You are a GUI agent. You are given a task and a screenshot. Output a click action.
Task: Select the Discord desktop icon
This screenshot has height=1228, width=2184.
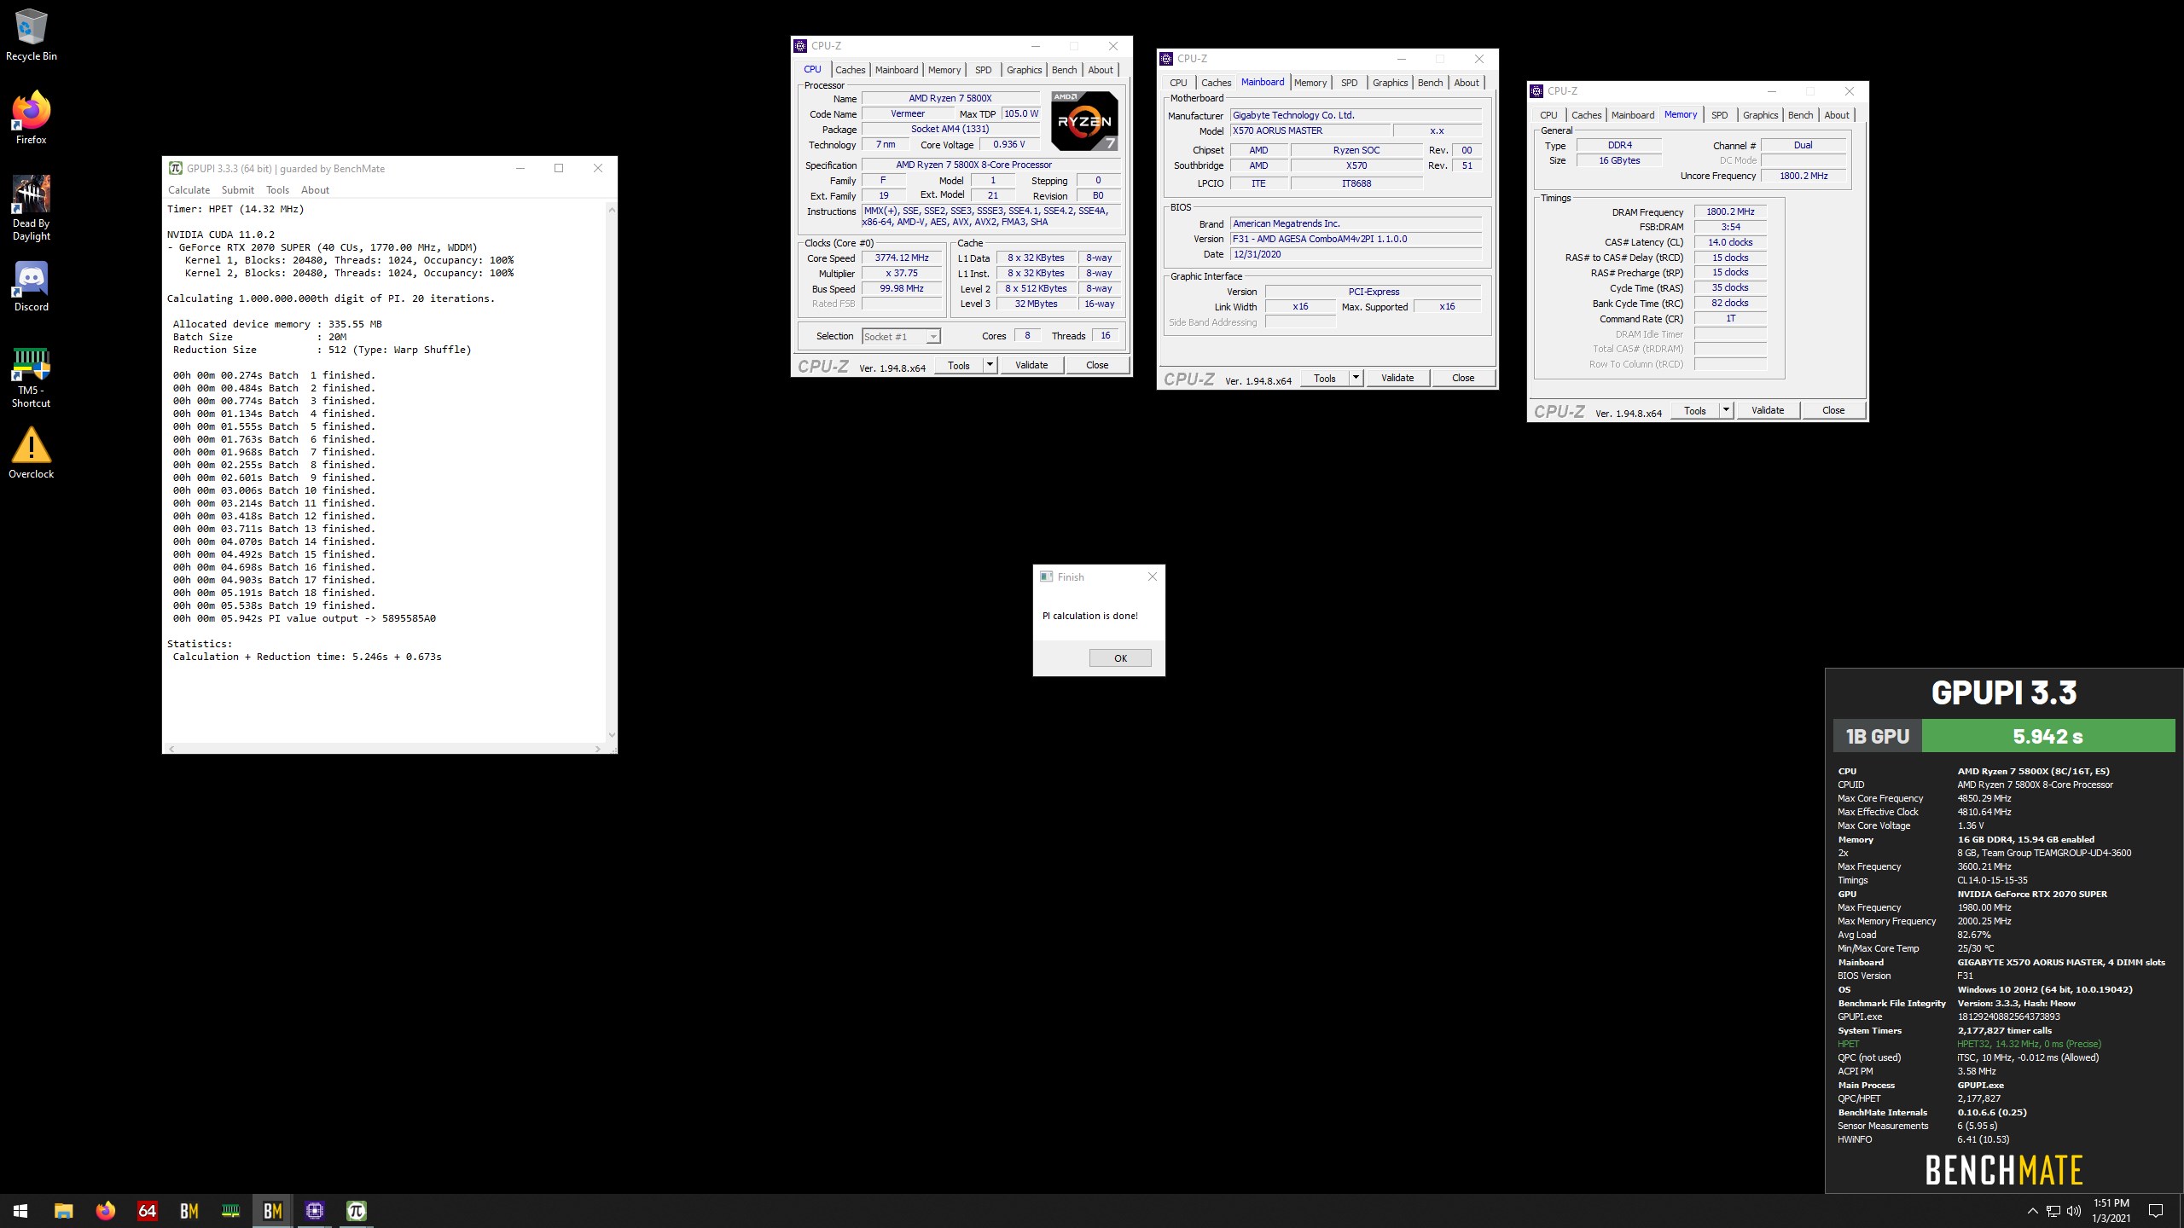(32, 287)
